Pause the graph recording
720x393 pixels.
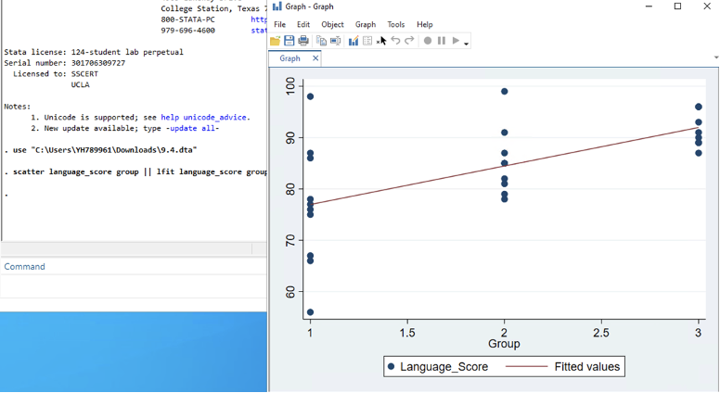(x=442, y=41)
